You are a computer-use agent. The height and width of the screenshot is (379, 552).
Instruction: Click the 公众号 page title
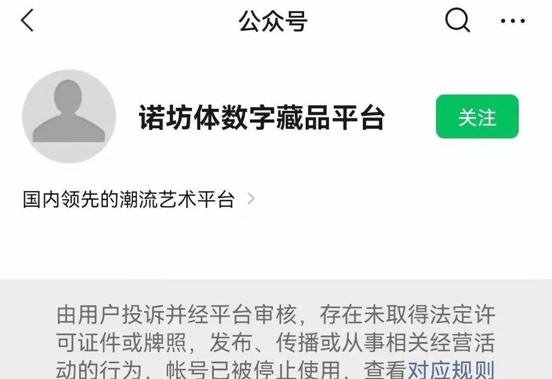point(273,21)
